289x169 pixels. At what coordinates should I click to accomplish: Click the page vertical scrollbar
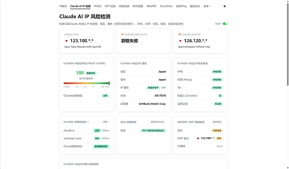pos(287,44)
